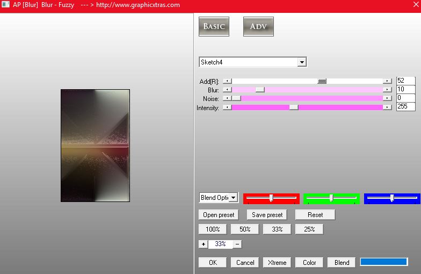Click left arrow of Noise slider

pyautogui.click(x=227, y=98)
